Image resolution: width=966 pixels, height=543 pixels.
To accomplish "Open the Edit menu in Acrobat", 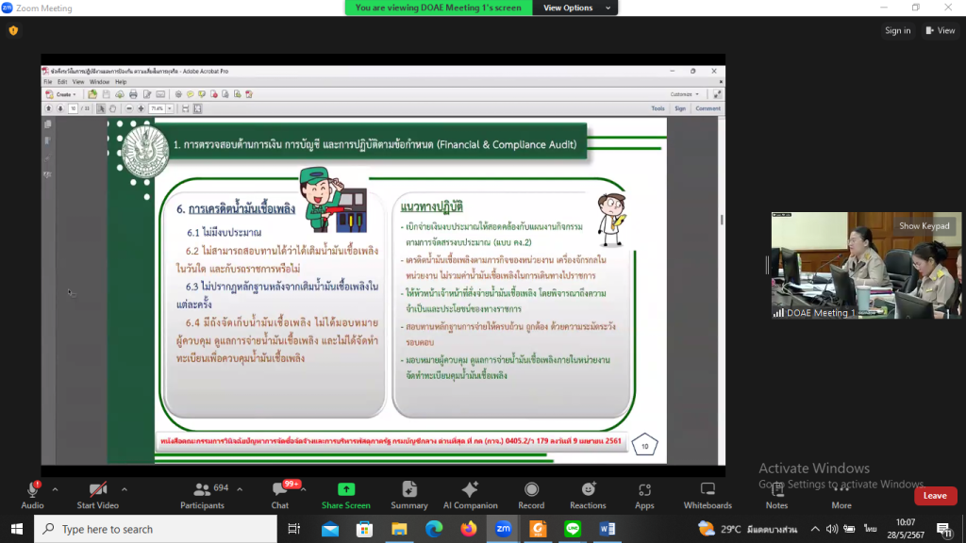I will click(62, 82).
